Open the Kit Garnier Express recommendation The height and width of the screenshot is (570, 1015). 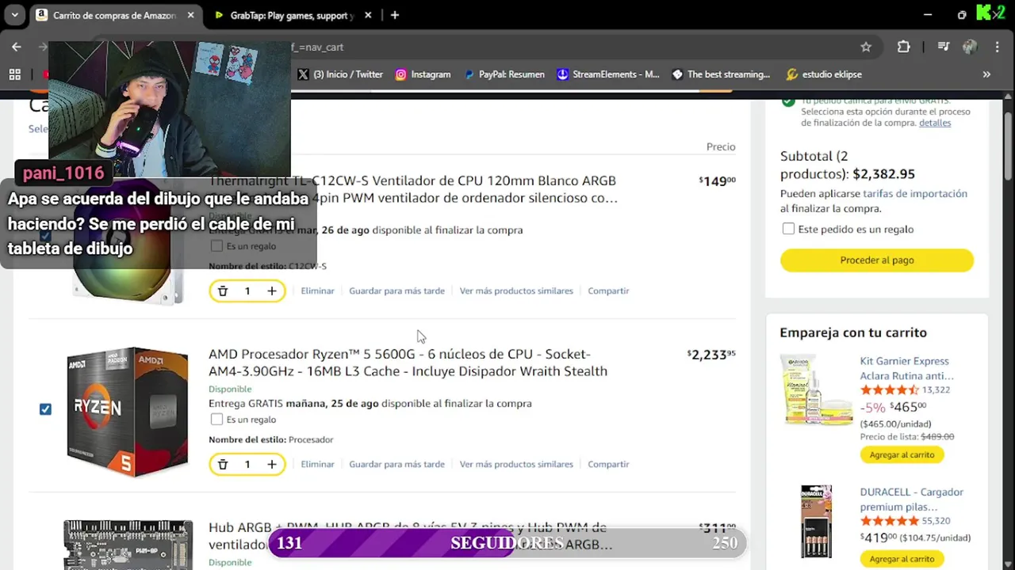click(906, 369)
